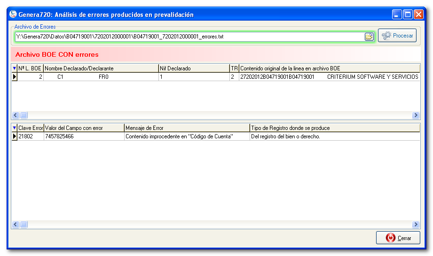Sort by Nombre Declarado/Declarante column header
This screenshot has height=256, width=433.
pyautogui.click(x=101, y=68)
